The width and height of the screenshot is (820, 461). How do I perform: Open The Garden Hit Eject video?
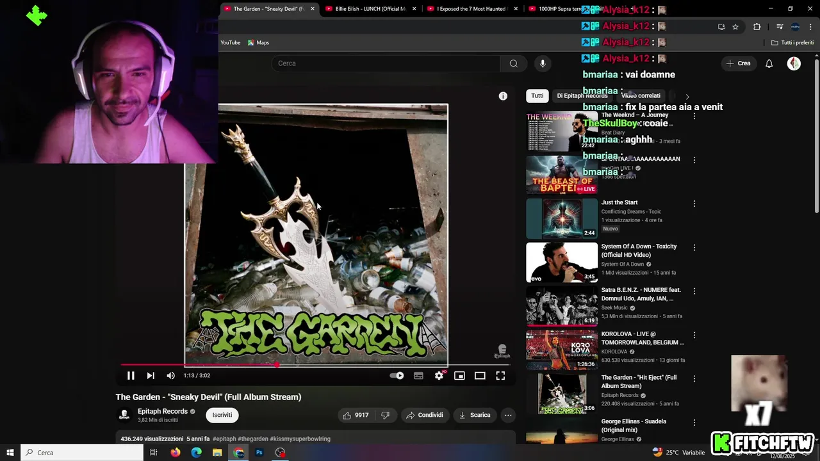click(639, 382)
